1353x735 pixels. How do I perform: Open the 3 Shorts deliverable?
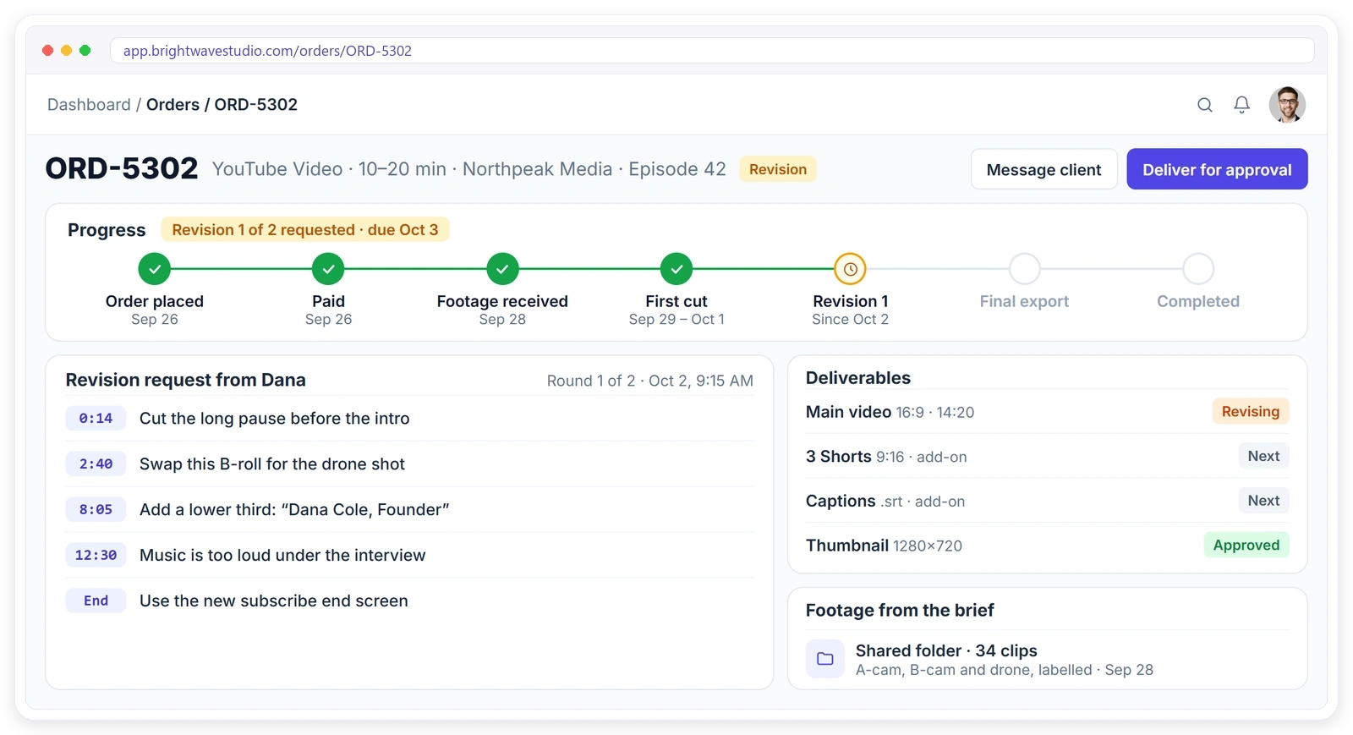1047,457
